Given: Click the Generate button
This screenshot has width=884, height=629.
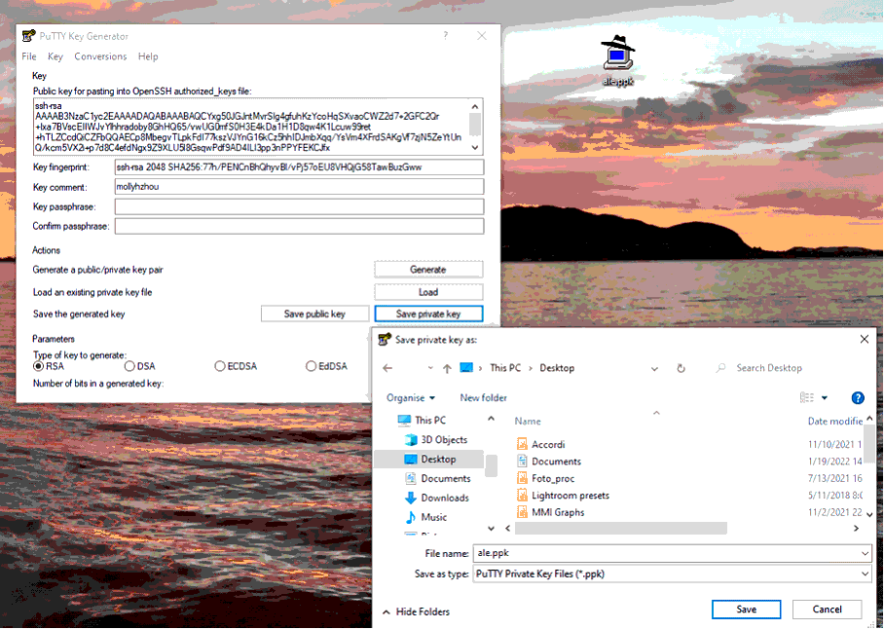Looking at the screenshot, I should pos(428,270).
